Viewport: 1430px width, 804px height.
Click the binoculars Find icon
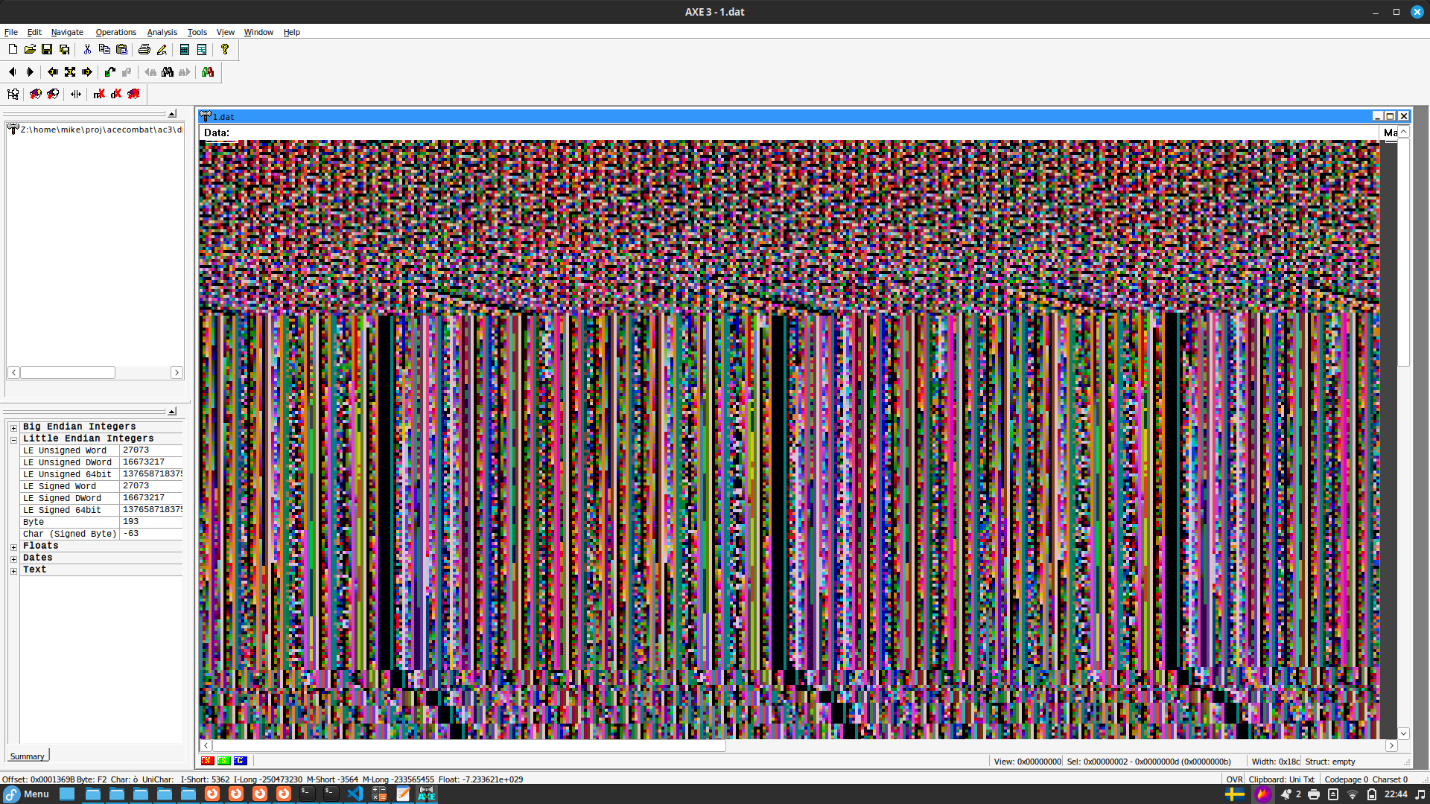[168, 72]
